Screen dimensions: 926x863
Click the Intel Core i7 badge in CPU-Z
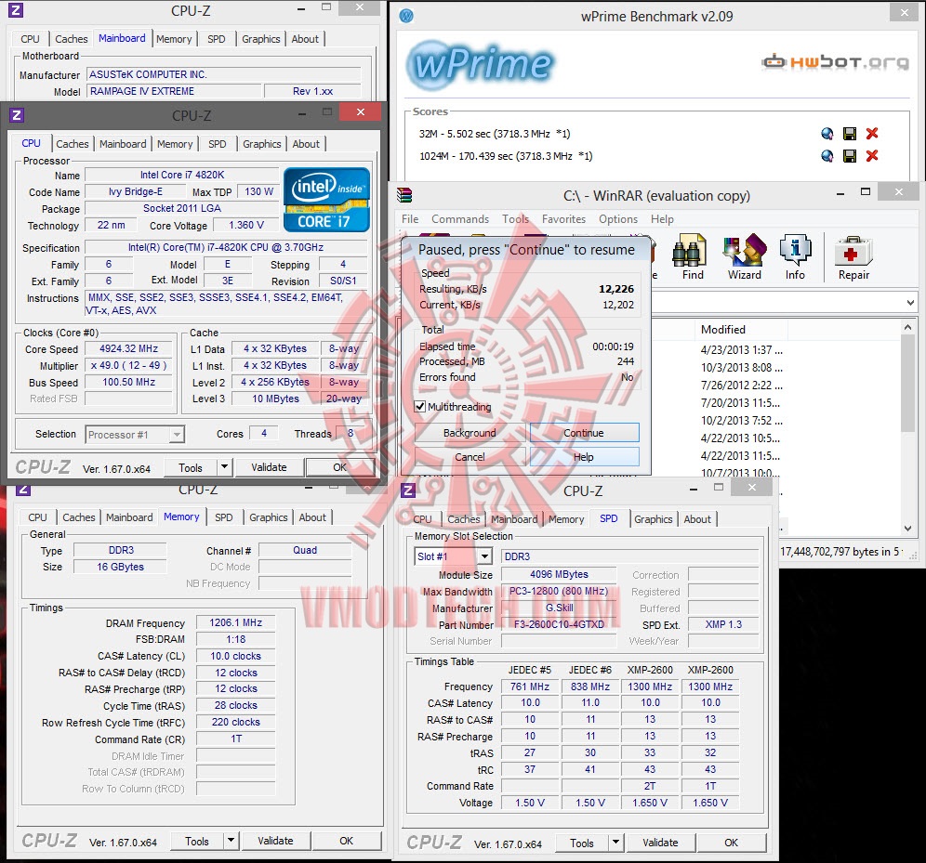tap(326, 200)
